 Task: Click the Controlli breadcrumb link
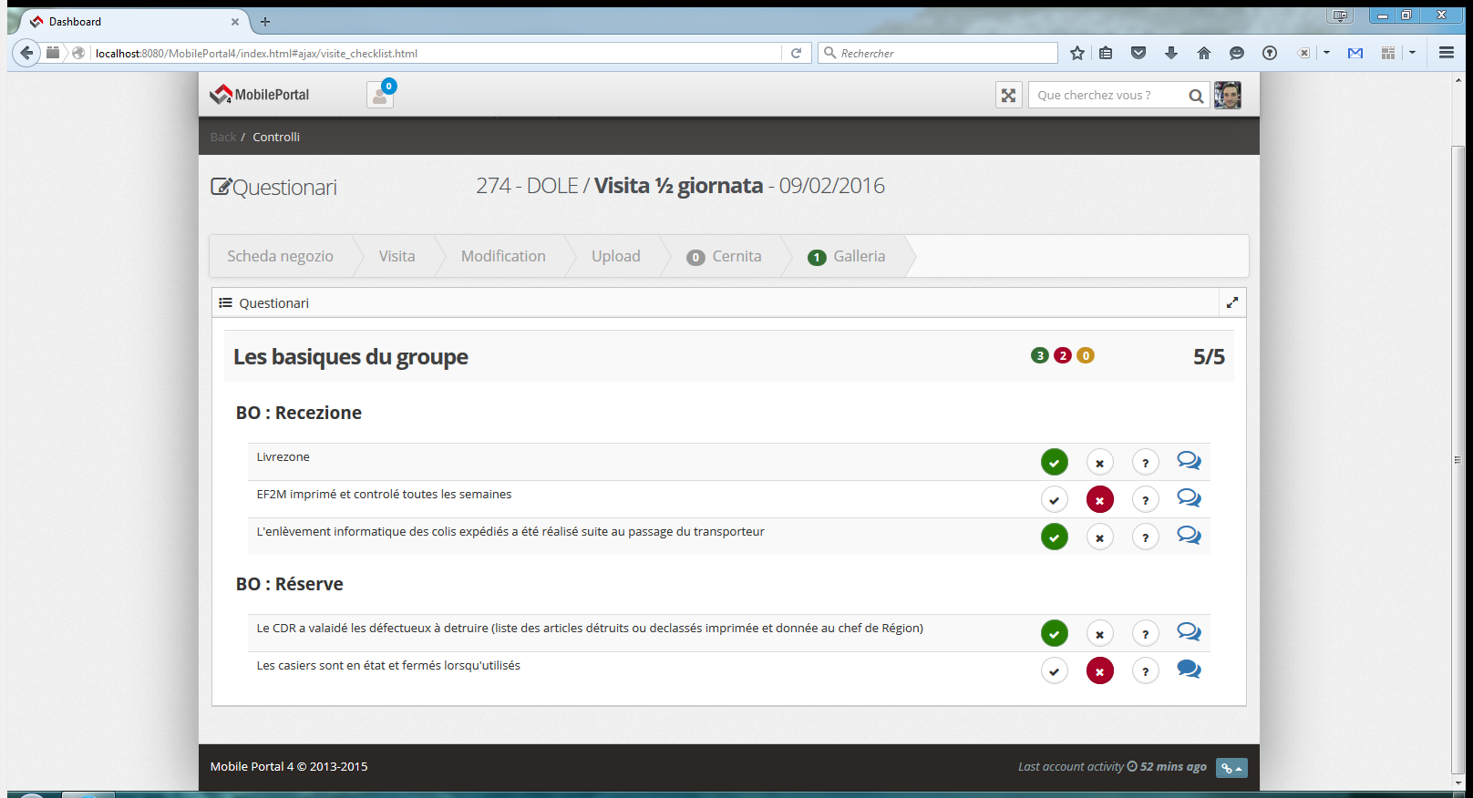(x=275, y=138)
